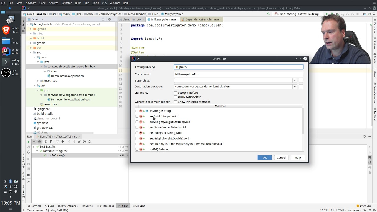
Task: Switch to DependencyHandler.java tab
Action: 202,19
